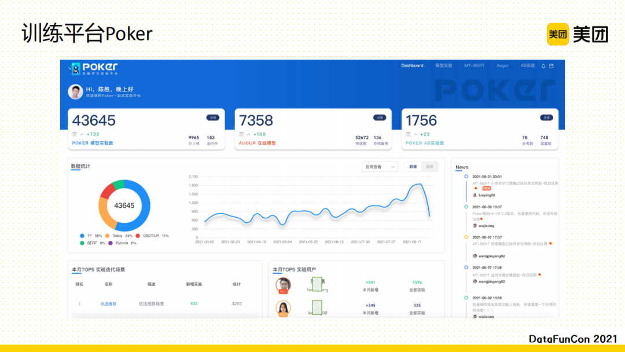Viewport: 625px width, 352px height.
Task: Click author luoying08 in News
Action: point(487,195)
